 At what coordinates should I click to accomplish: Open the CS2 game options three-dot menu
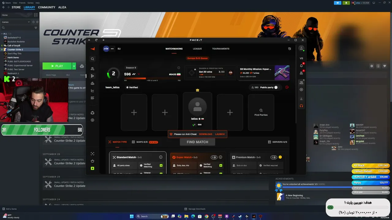click(x=112, y=49)
